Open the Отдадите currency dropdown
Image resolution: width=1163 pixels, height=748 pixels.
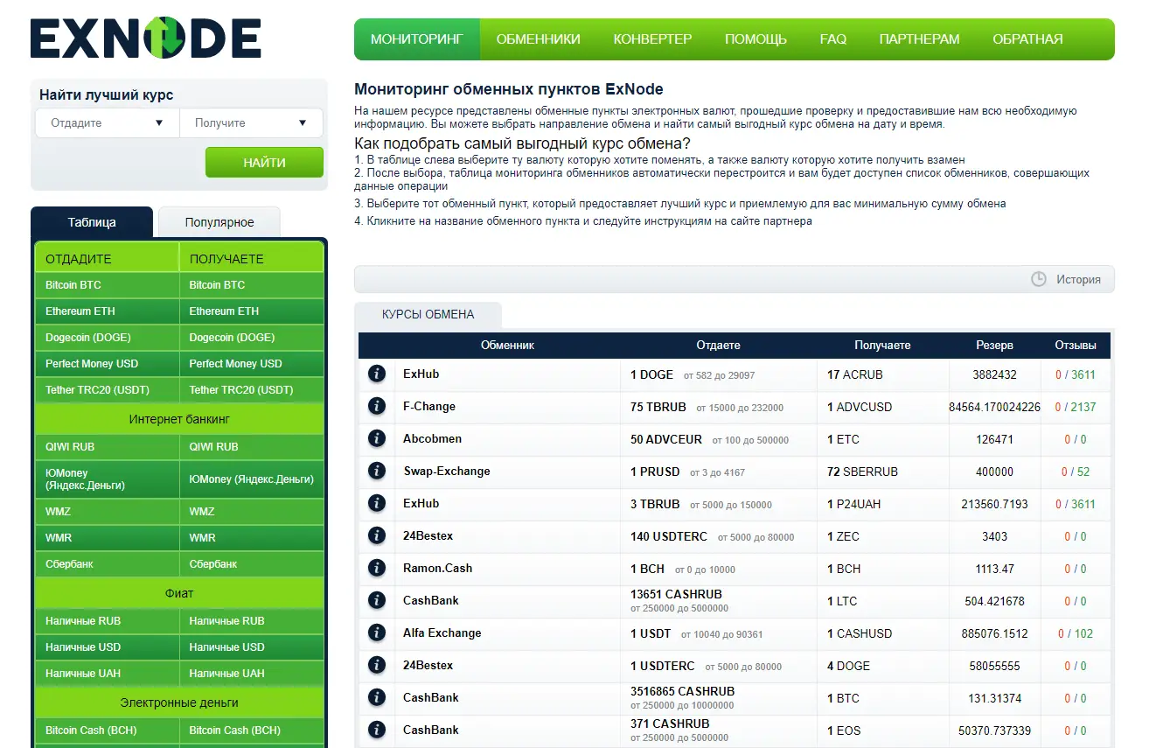[108, 123]
